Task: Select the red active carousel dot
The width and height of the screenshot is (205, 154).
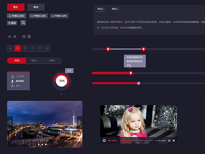Action: pos(49,145)
